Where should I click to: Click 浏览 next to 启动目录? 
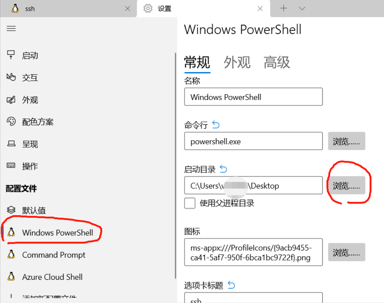346,185
